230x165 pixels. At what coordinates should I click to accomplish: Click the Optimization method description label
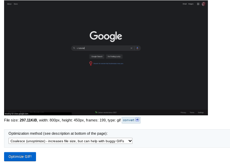tap(58, 133)
